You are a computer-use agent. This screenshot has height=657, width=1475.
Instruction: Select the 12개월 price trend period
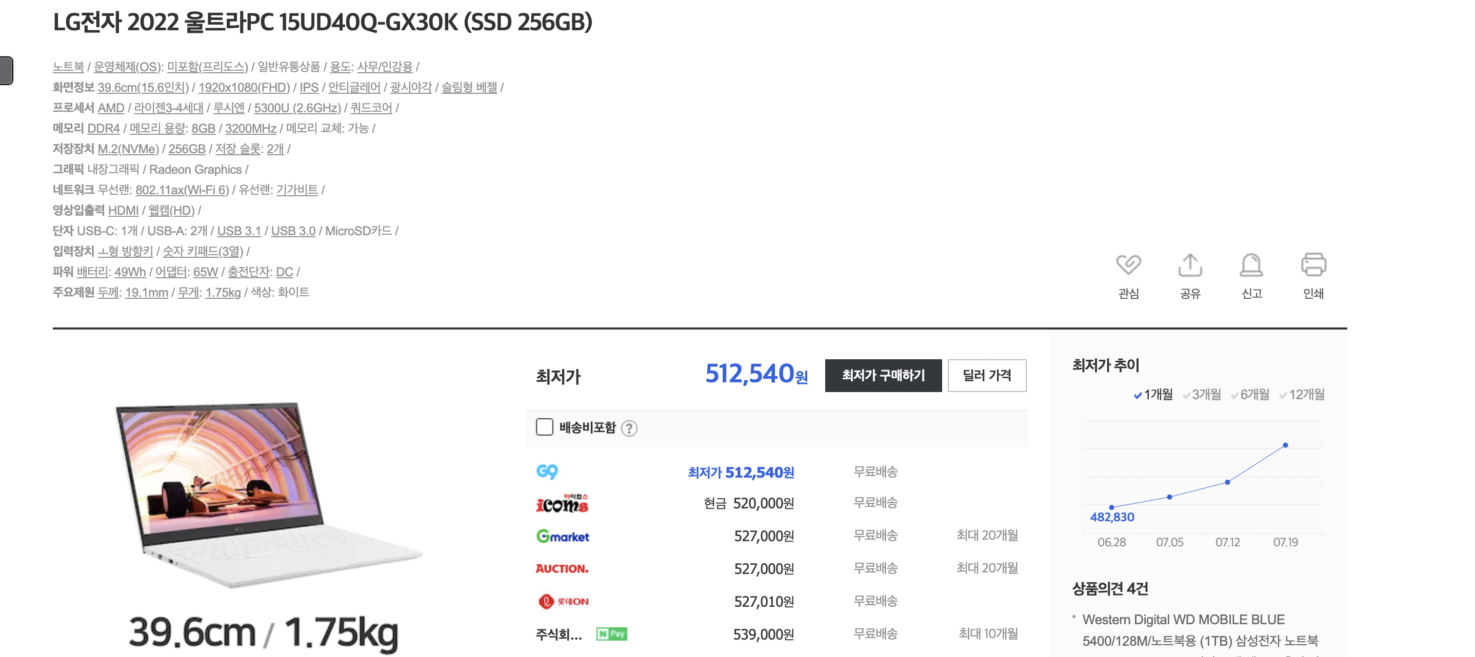pos(1302,394)
